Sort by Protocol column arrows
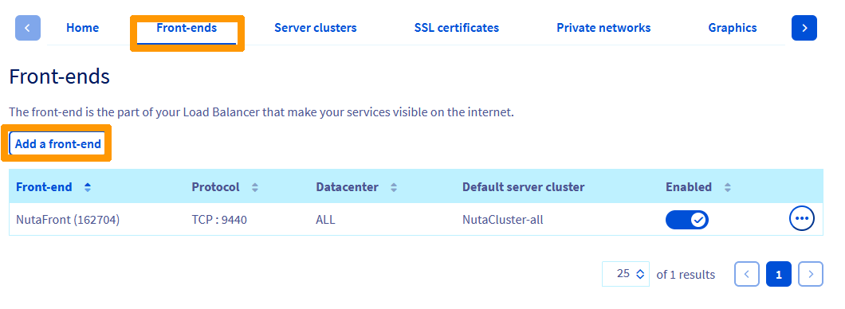Viewport: 845px width, 309px height. 255,187
